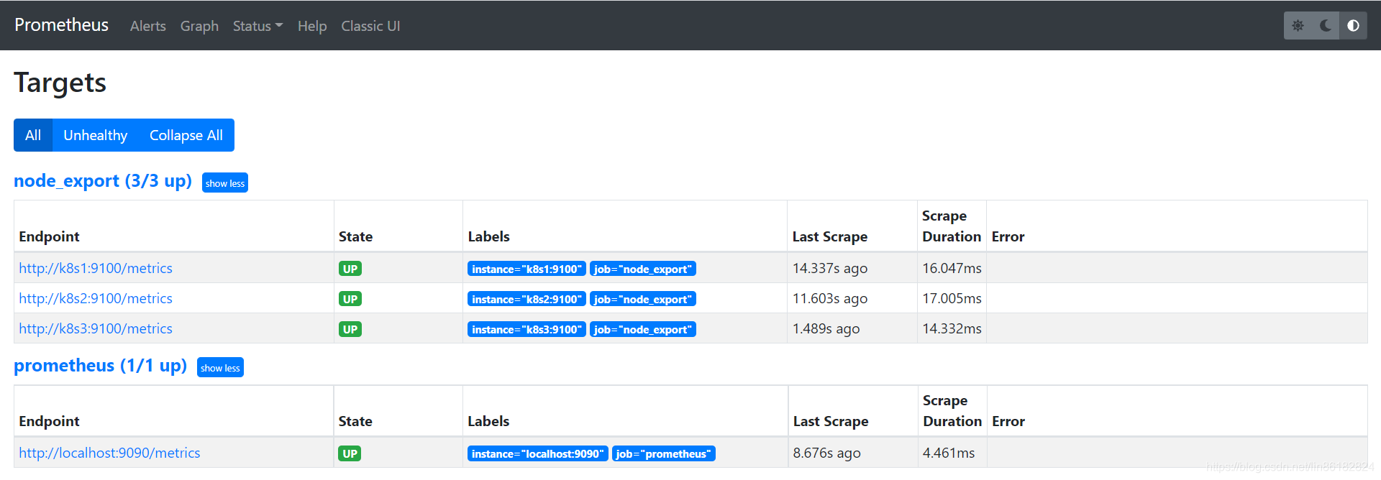This screenshot has height=480, width=1381.
Task: Click UP state badge for k8s3
Action: (350, 329)
